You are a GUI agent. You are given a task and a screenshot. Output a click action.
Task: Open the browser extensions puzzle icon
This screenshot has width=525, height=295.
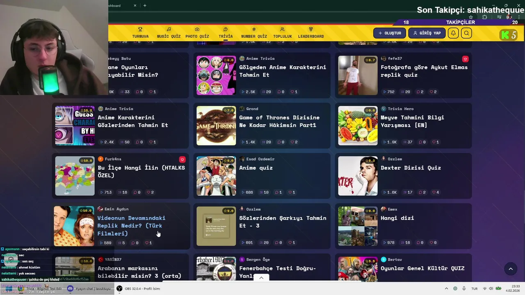coord(485,17)
